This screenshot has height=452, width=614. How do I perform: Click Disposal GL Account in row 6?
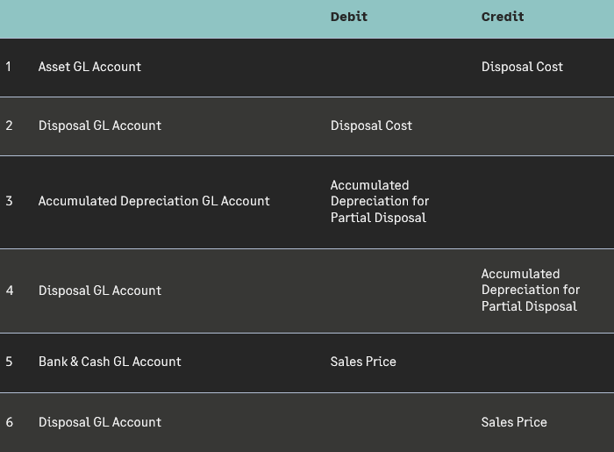pos(100,422)
